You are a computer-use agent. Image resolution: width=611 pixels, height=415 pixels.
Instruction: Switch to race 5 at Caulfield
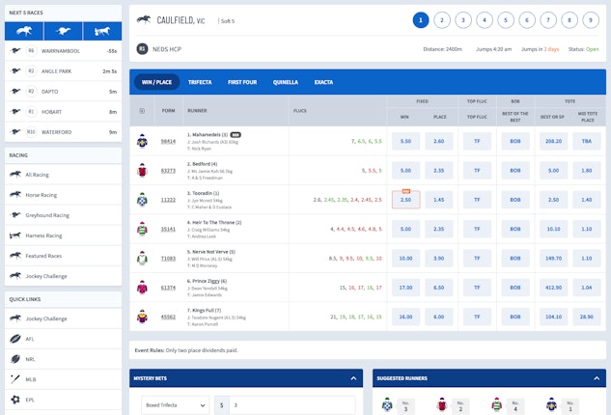tap(506, 20)
